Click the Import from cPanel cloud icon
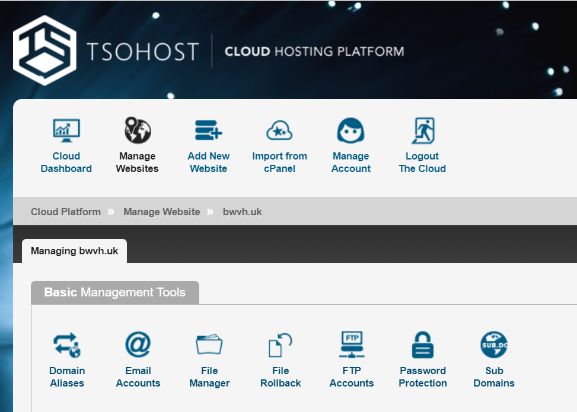577x412 pixels. tap(280, 130)
